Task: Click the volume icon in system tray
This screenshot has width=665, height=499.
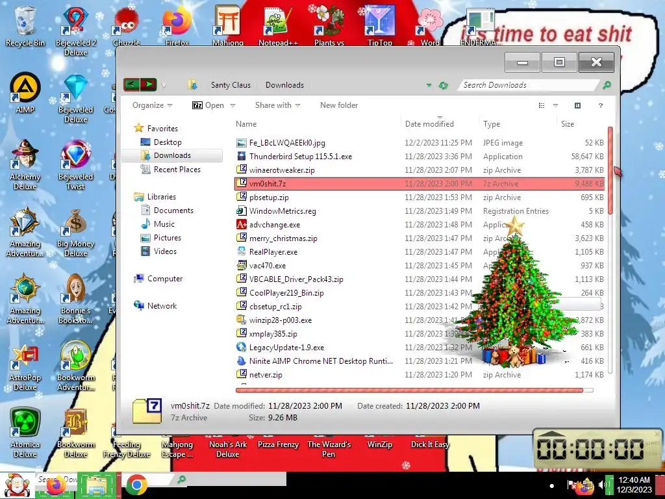Action: pos(601,485)
